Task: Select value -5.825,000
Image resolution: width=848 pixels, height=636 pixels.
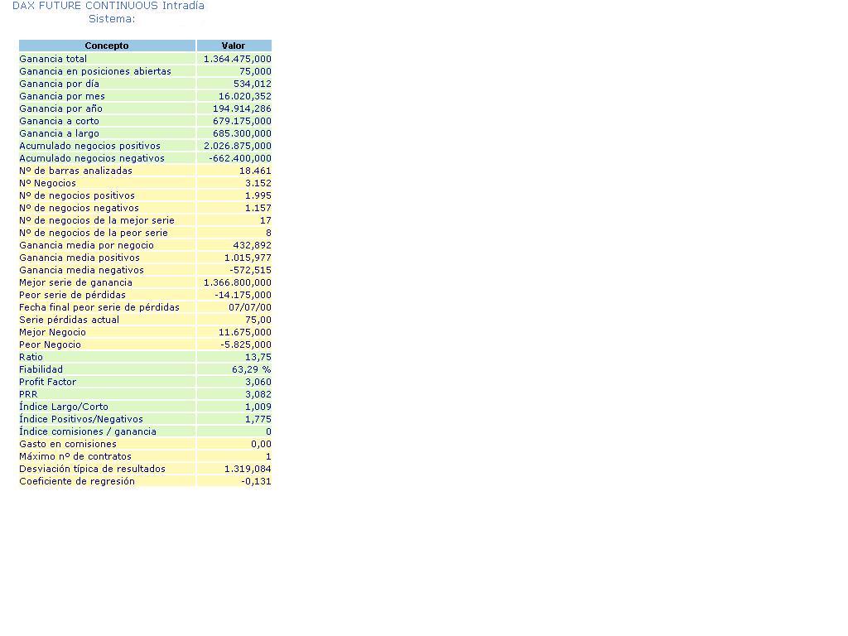Action: pos(246,345)
